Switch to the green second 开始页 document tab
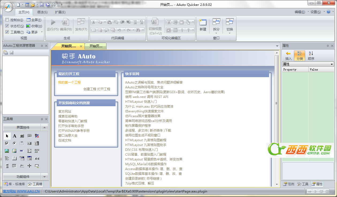 [96, 46]
